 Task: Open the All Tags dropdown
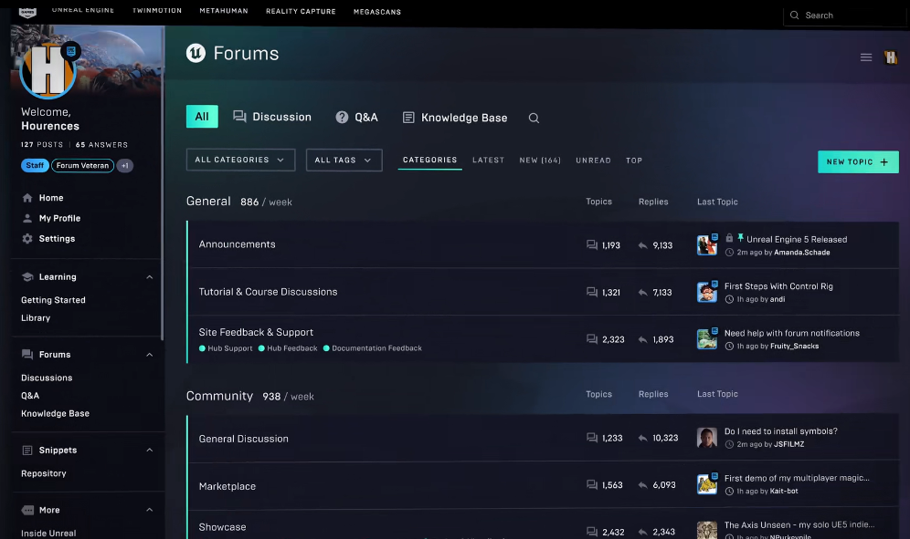point(344,160)
